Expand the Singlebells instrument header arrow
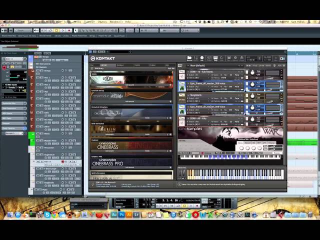The width and height of the screenshot is (320, 240). pyautogui.click(x=188, y=95)
